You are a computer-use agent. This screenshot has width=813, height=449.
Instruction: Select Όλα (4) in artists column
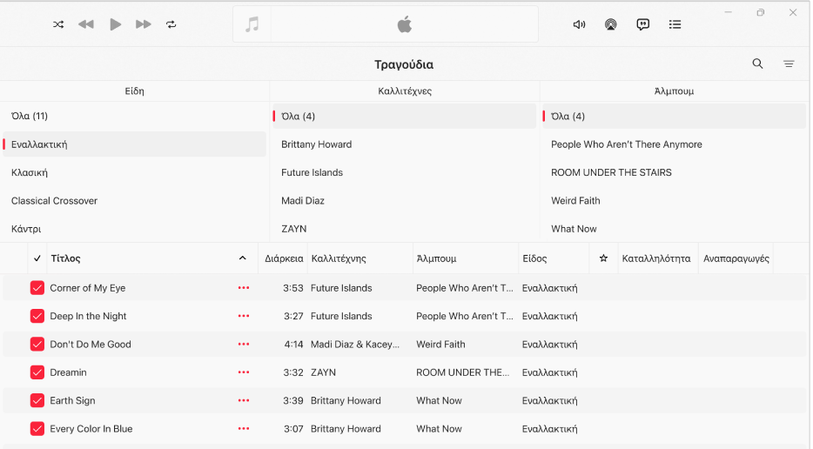(x=405, y=116)
